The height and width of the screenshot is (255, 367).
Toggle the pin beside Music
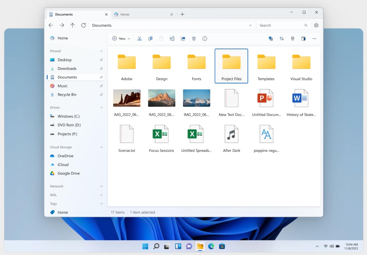pyautogui.click(x=101, y=86)
